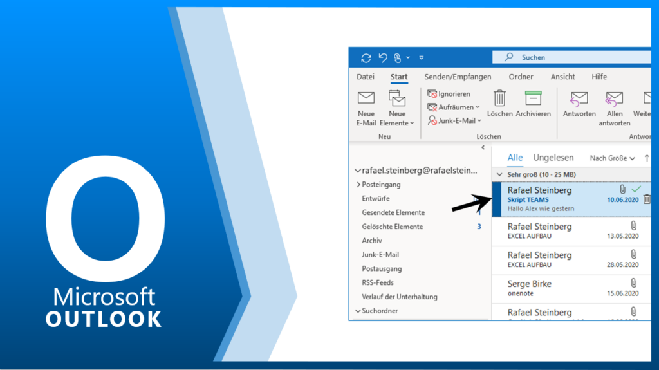The height and width of the screenshot is (370, 659).
Task: Click paperclip on 28.05.2020 mail
Action: click(x=633, y=254)
